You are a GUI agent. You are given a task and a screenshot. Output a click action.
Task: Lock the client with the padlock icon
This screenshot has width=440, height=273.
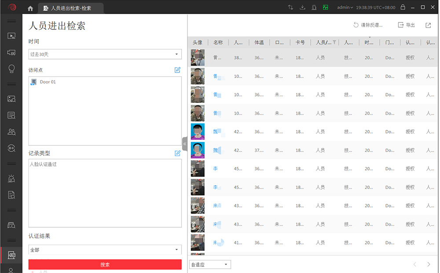(x=403, y=7)
